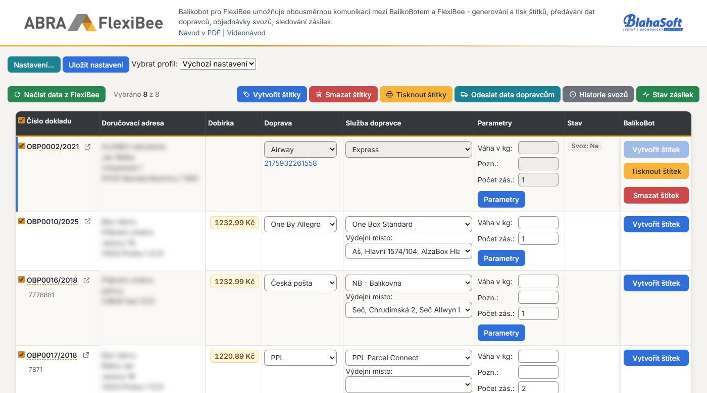Uncheck the OBP0016/2018 row checkbox
707x393 pixels.
click(x=21, y=280)
